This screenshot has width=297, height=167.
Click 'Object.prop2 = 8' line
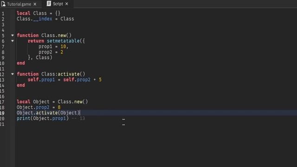click(39, 107)
